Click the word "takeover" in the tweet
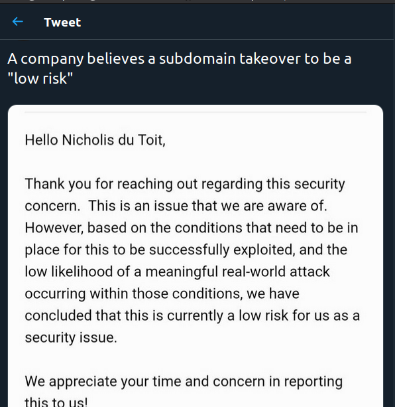395x407 pixels. [x=270, y=58]
